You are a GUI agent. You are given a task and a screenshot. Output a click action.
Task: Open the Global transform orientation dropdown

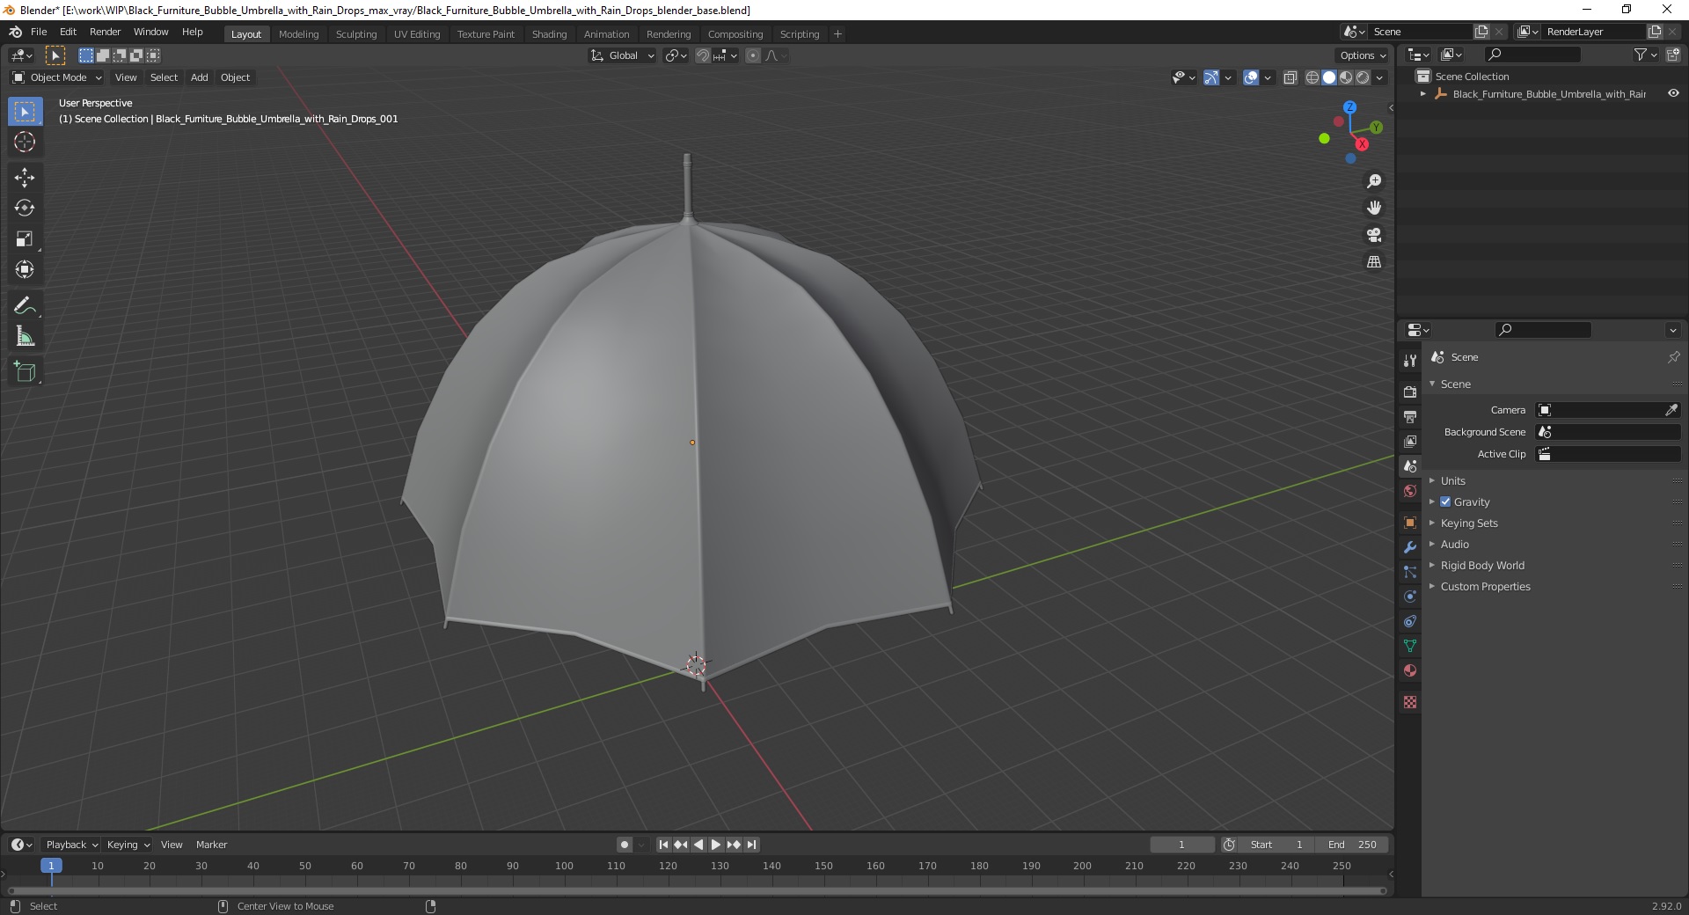click(x=622, y=55)
